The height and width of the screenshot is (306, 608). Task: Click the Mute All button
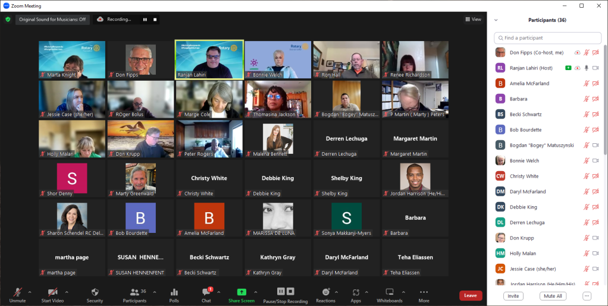[553, 296]
